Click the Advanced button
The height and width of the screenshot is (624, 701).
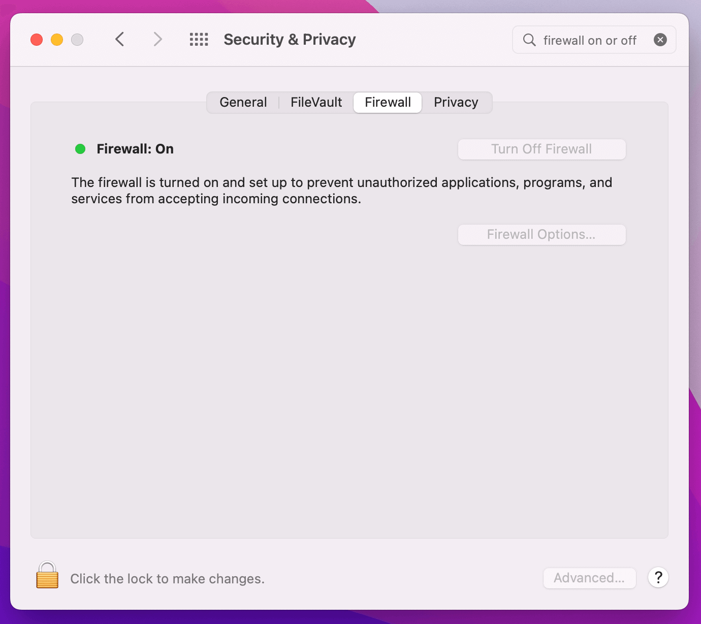click(589, 578)
